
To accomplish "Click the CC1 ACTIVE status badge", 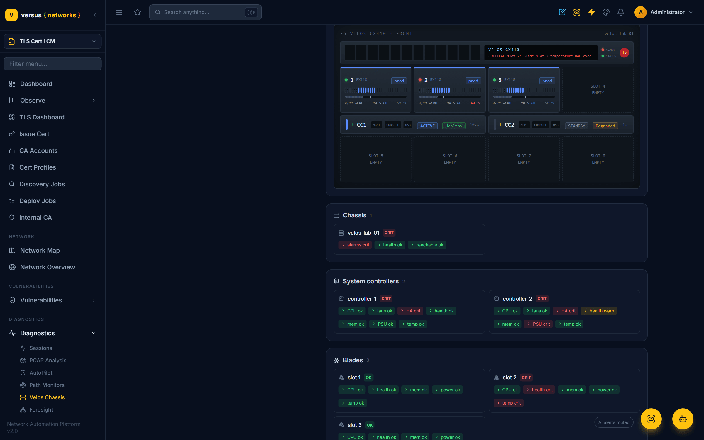I will (427, 126).
